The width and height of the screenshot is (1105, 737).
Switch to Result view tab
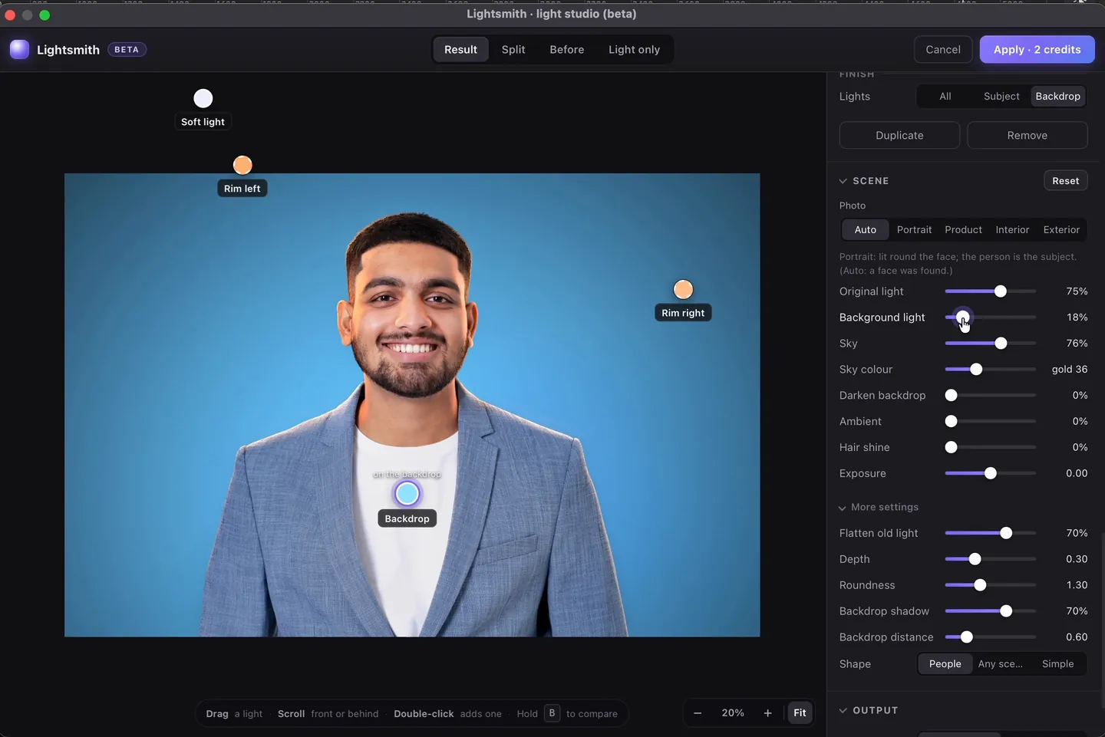point(460,50)
